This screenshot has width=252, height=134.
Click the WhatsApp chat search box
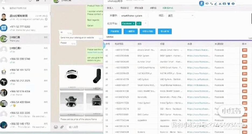pos(25,8)
